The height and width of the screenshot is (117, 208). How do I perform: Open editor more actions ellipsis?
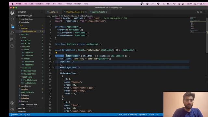coord(205,12)
